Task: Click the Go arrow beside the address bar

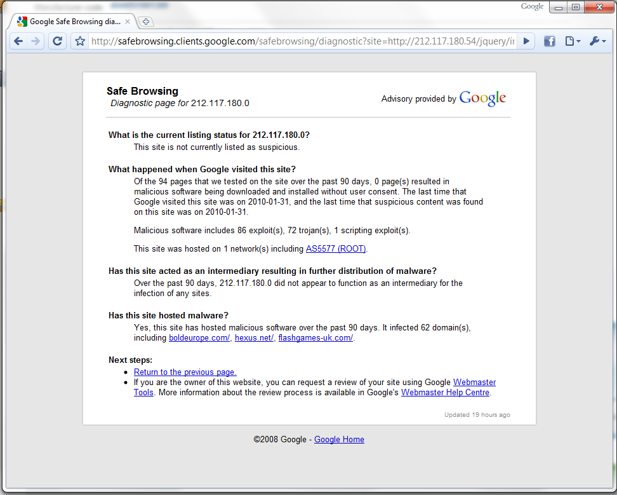Action: (526, 41)
